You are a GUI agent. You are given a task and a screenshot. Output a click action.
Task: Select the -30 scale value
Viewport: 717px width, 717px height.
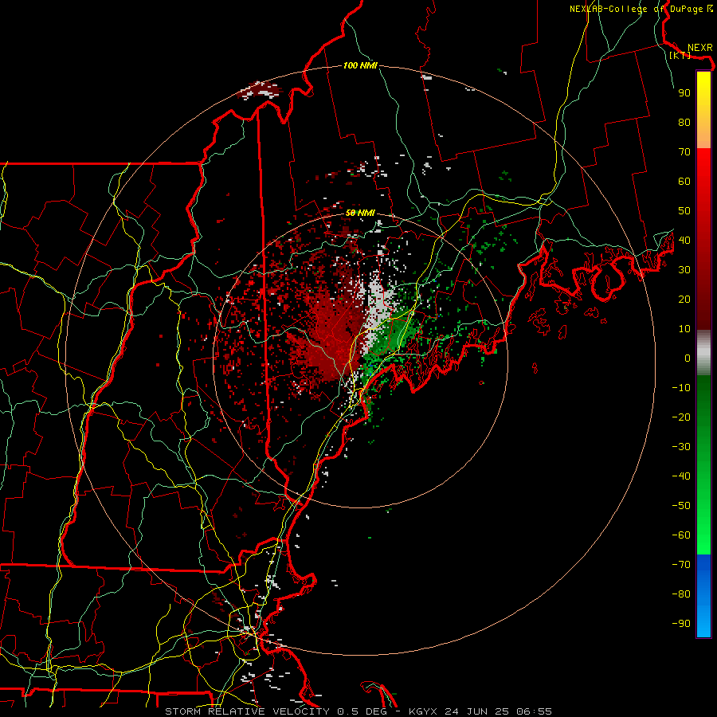(x=681, y=447)
